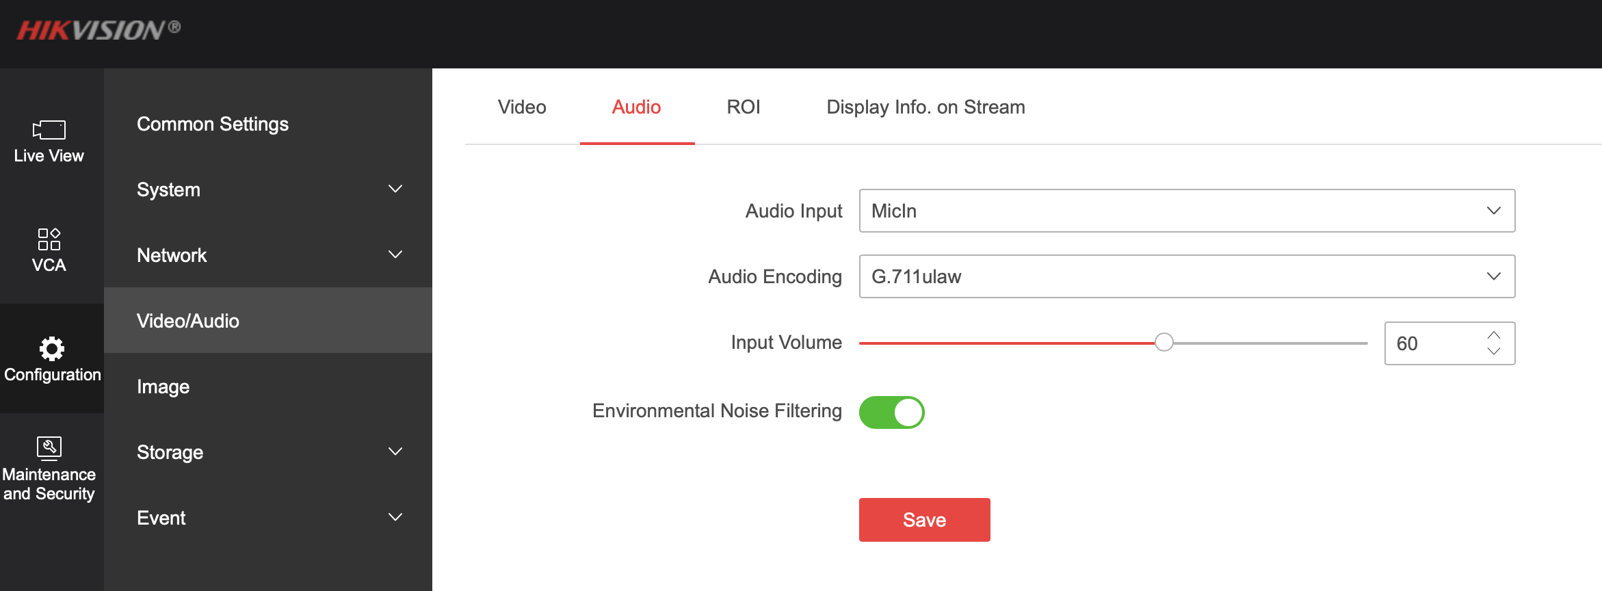Increase input volume with up arrow

(x=1494, y=335)
